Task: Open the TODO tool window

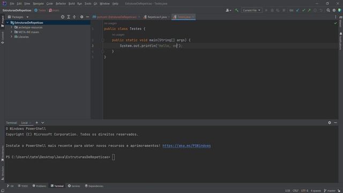Action: tap(23, 186)
